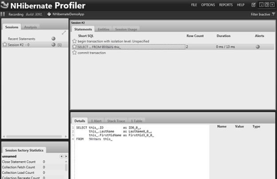277x179 pixels.
Task: Click the unnamed session factory label
Action: (x=9, y=156)
